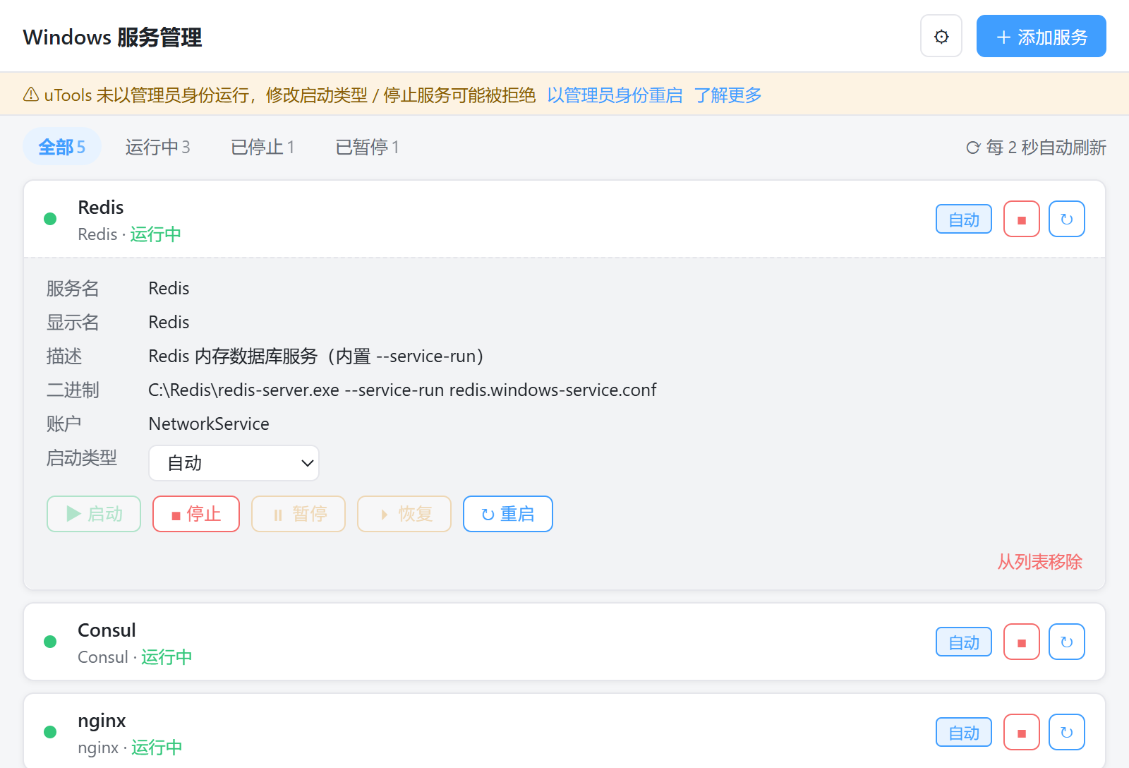Image resolution: width=1129 pixels, height=768 pixels.
Task: Click the nginx 自动 startup badge
Action: (x=963, y=732)
